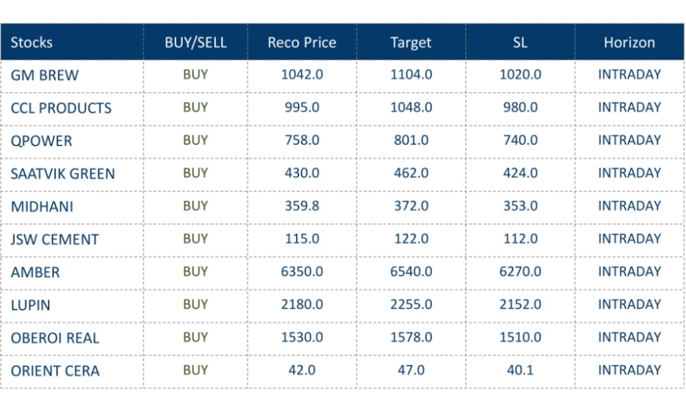Select the QPOWER stock name

[41, 141]
